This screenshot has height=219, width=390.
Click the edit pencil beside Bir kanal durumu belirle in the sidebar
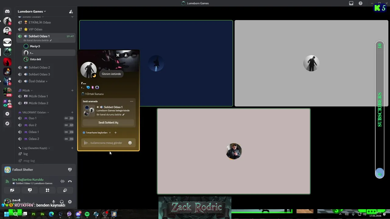51,40
